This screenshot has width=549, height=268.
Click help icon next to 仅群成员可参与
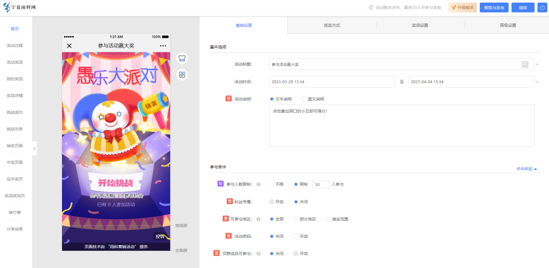tap(258, 254)
